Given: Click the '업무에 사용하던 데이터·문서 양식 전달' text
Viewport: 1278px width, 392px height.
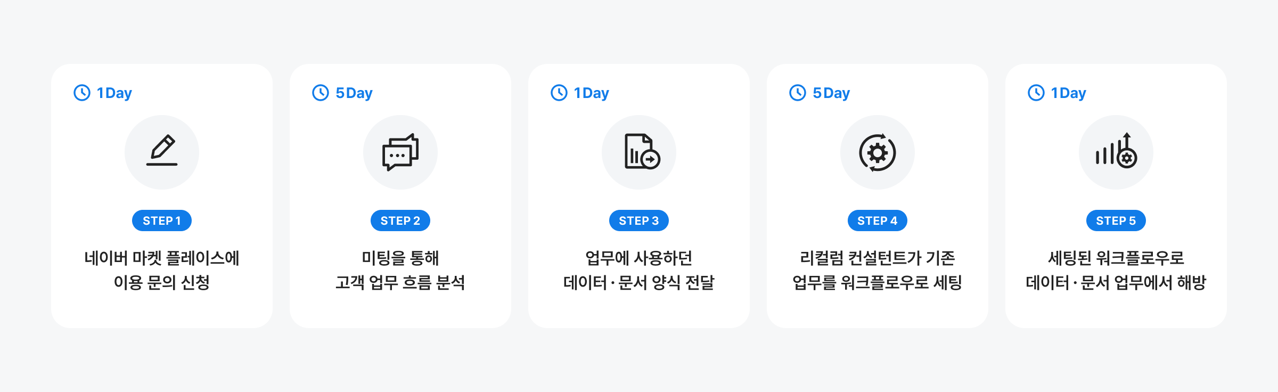Looking at the screenshot, I should tap(639, 270).
